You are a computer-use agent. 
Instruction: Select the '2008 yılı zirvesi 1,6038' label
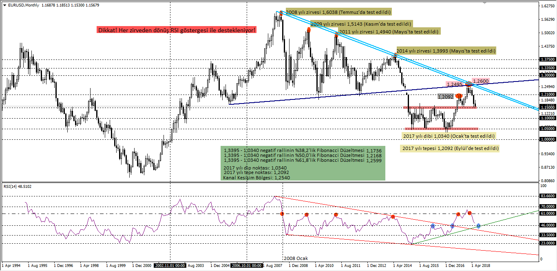tap(339, 12)
